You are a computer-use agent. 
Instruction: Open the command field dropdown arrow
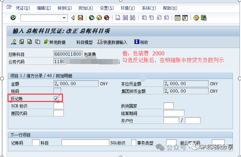[64, 18]
